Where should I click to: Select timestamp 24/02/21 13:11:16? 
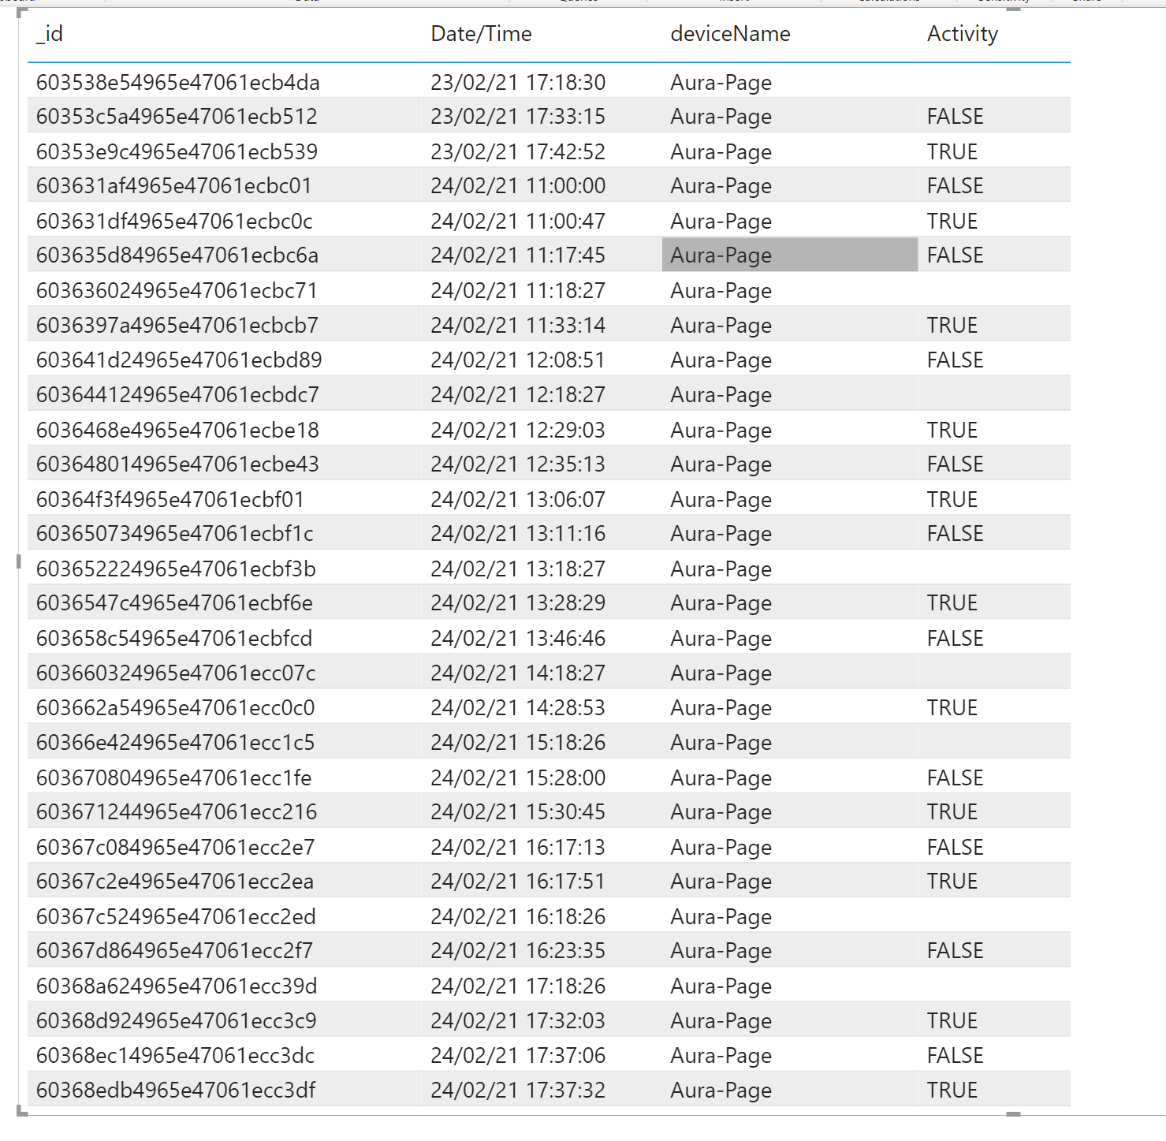(x=518, y=534)
